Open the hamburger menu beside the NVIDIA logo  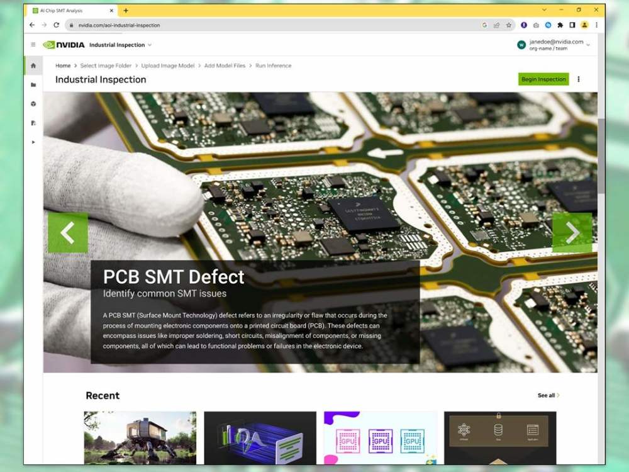(33, 45)
